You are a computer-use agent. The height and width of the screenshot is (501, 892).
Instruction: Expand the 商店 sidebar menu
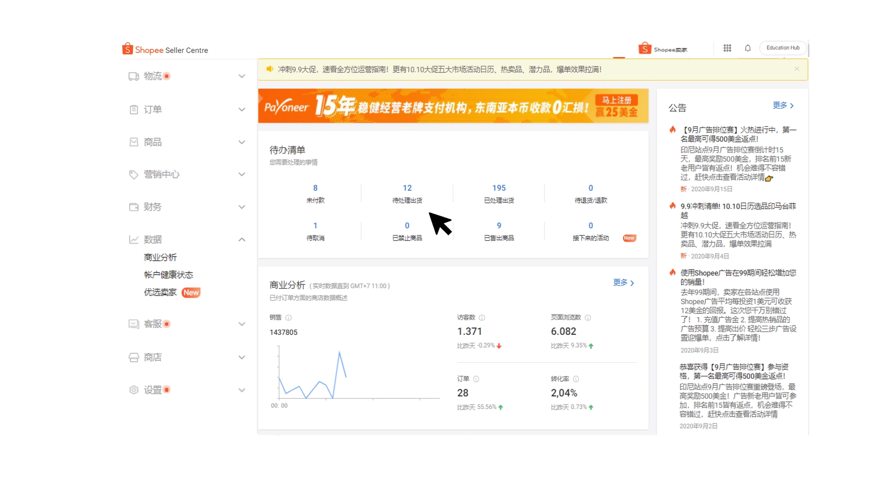point(242,357)
